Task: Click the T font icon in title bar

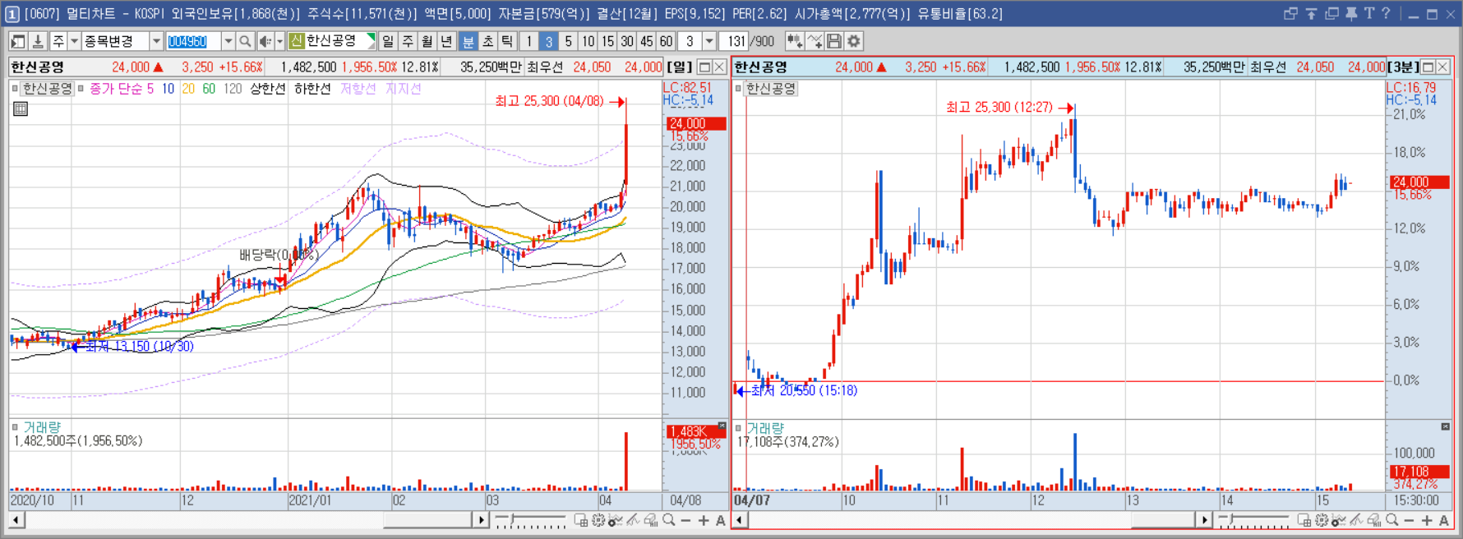Action: 1368,14
